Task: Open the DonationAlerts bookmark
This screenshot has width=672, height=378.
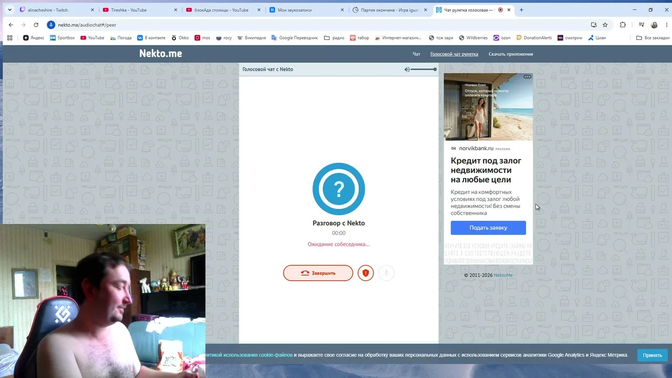Action: click(x=534, y=38)
